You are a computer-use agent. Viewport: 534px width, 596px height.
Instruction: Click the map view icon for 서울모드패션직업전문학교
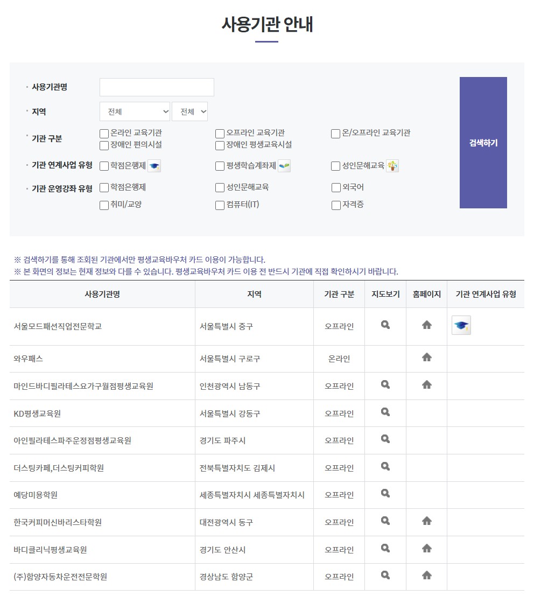click(385, 325)
